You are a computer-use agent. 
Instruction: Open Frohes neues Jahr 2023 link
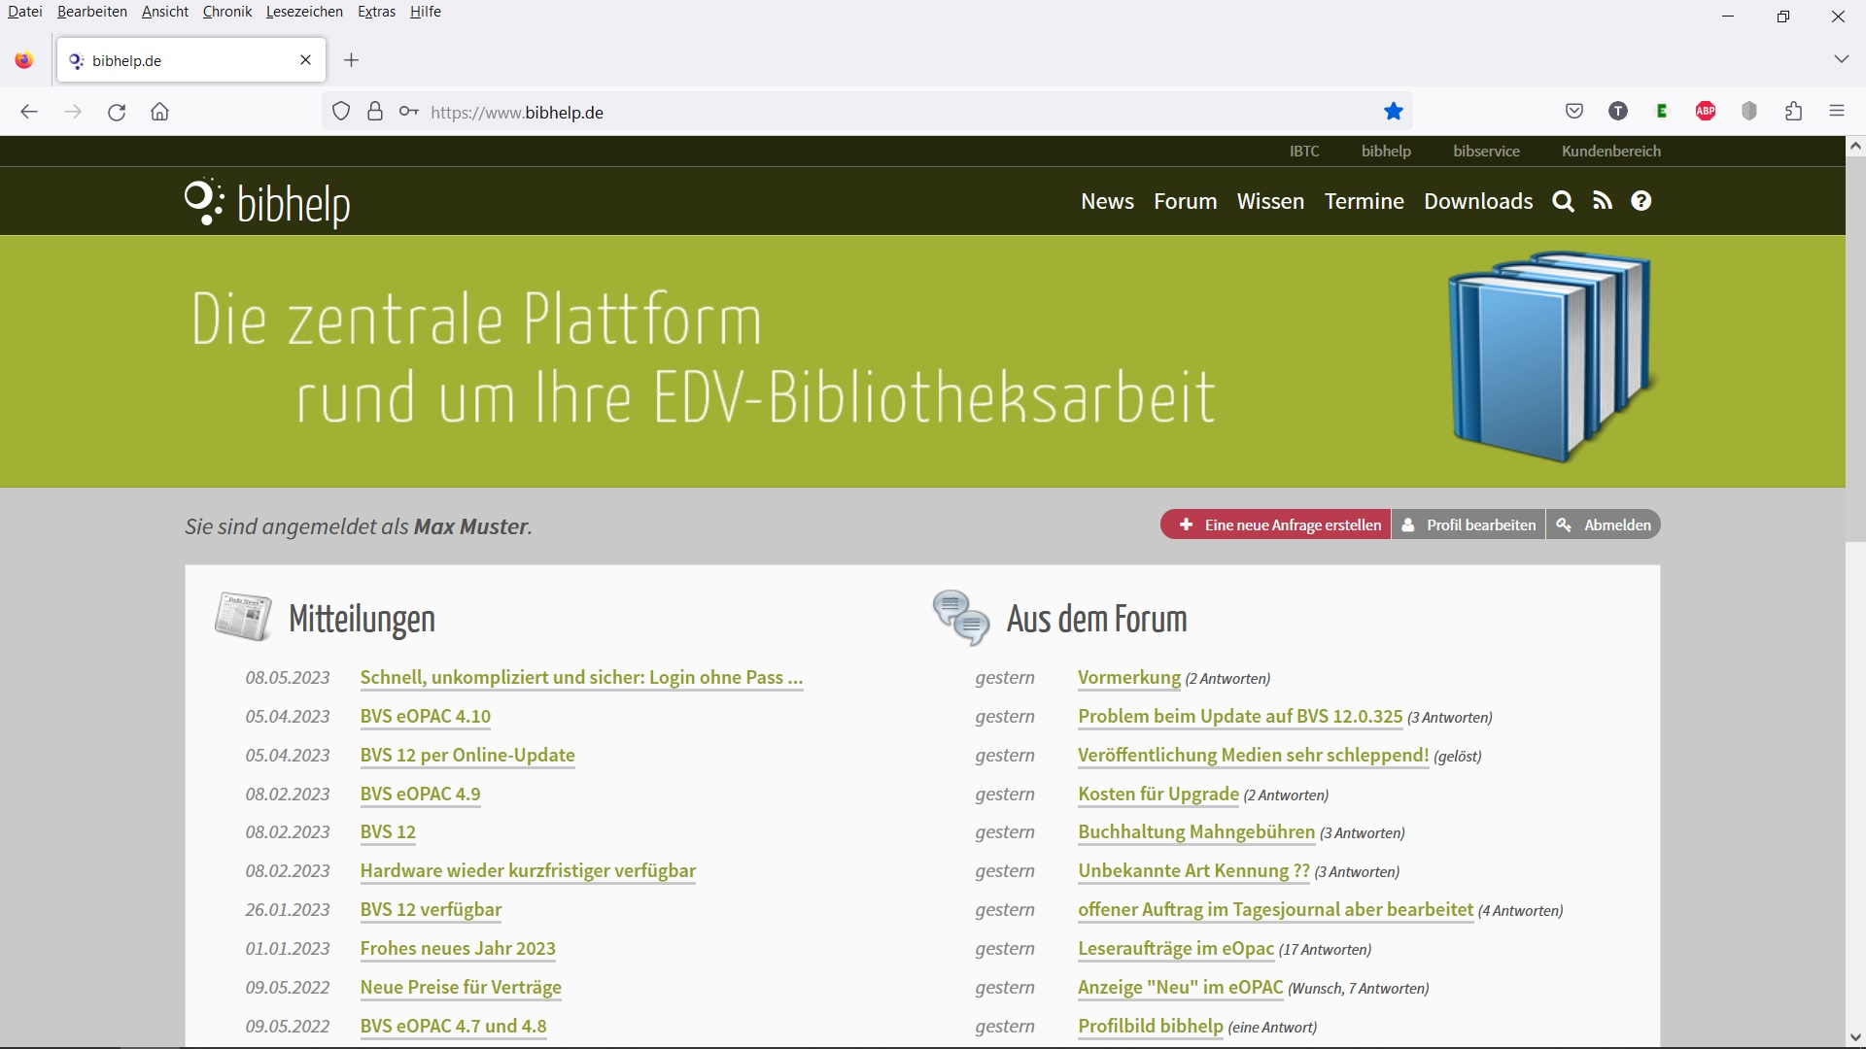click(x=458, y=949)
